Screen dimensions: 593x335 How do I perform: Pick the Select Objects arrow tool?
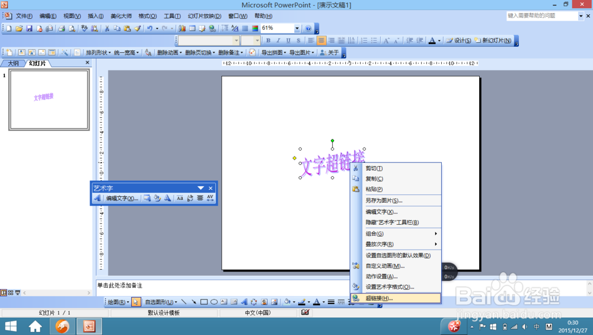coord(136,302)
